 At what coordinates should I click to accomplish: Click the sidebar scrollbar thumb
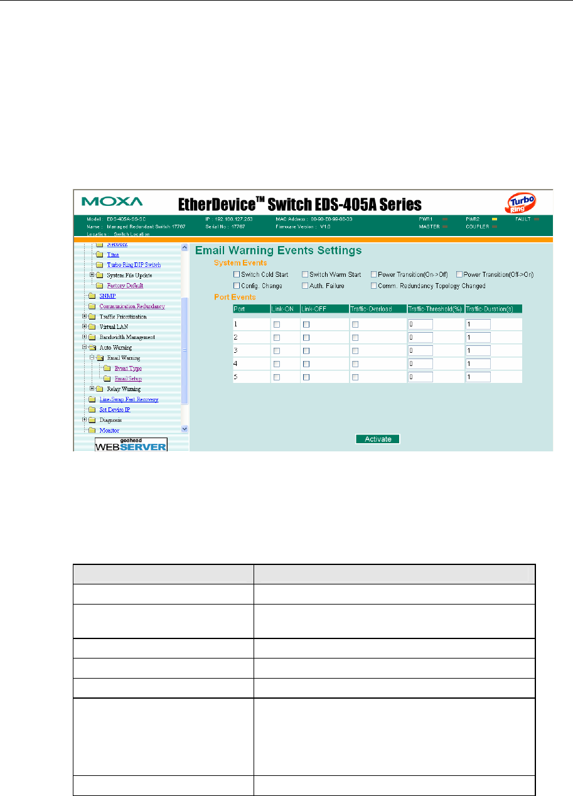(185, 351)
